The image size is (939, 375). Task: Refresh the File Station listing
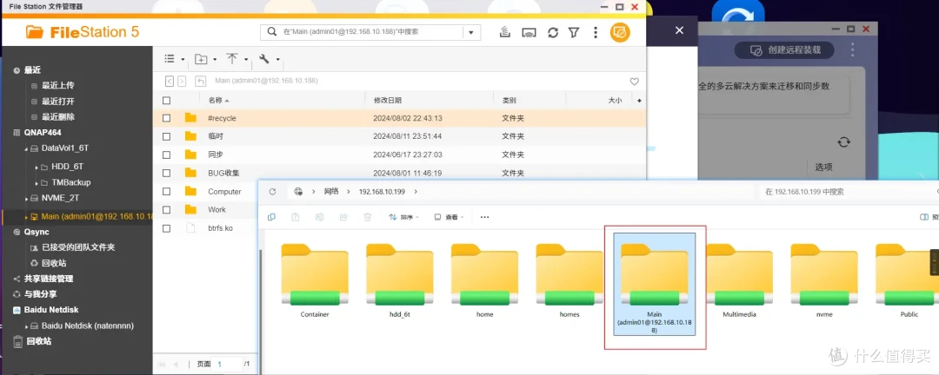[553, 32]
